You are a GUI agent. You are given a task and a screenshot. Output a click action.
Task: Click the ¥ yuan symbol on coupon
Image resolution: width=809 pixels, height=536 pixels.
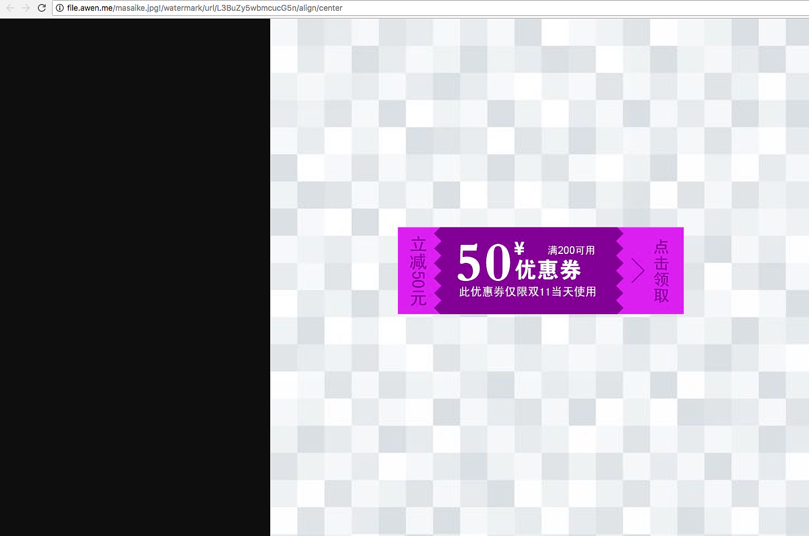click(x=520, y=248)
